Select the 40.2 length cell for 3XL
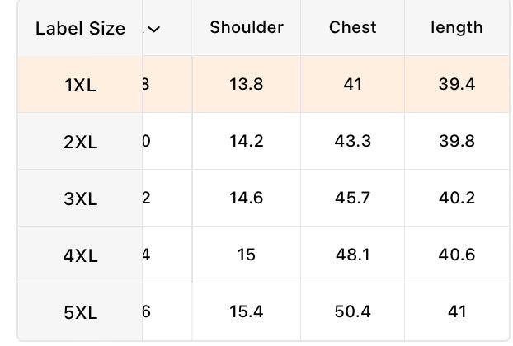 coord(456,198)
